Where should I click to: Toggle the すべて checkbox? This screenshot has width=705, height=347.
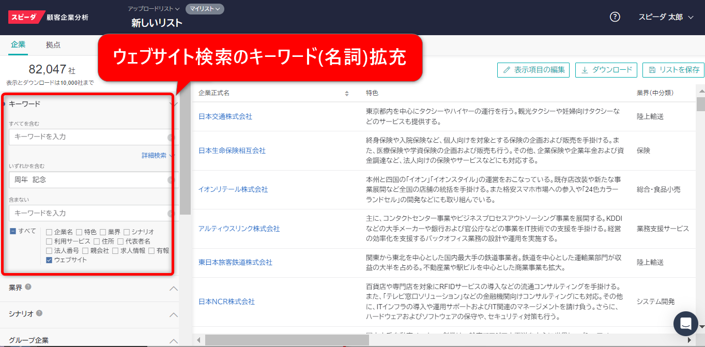coord(13,232)
